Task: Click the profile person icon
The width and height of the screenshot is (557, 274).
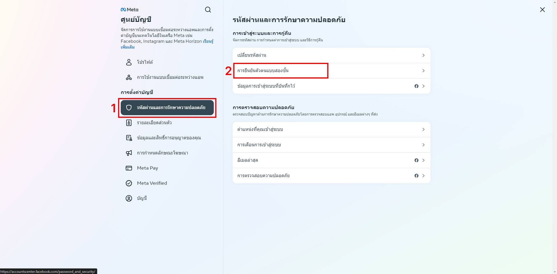Action: tap(129, 62)
